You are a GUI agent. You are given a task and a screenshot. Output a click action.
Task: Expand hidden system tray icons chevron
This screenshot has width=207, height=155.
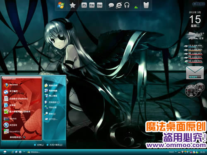pos(176,152)
